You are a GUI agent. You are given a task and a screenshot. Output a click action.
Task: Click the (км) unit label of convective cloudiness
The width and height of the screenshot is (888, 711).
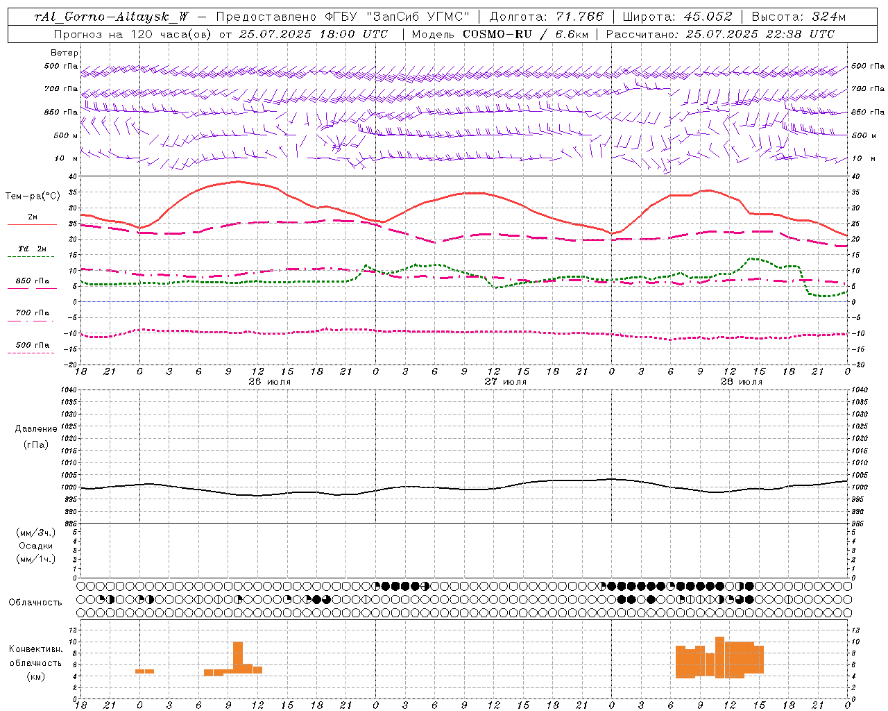(36, 676)
